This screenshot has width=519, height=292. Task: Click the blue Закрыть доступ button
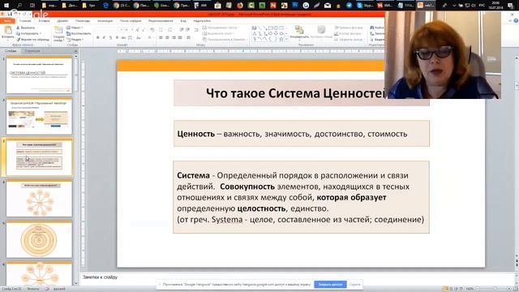point(330,285)
